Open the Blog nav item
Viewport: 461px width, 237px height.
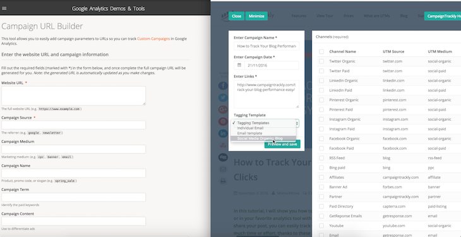[404, 16]
